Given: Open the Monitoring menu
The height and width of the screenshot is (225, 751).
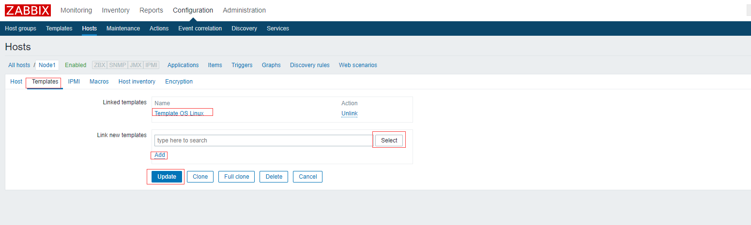Looking at the screenshot, I should coord(76,10).
